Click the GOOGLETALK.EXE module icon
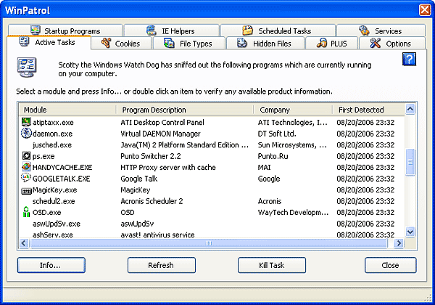 (26, 178)
